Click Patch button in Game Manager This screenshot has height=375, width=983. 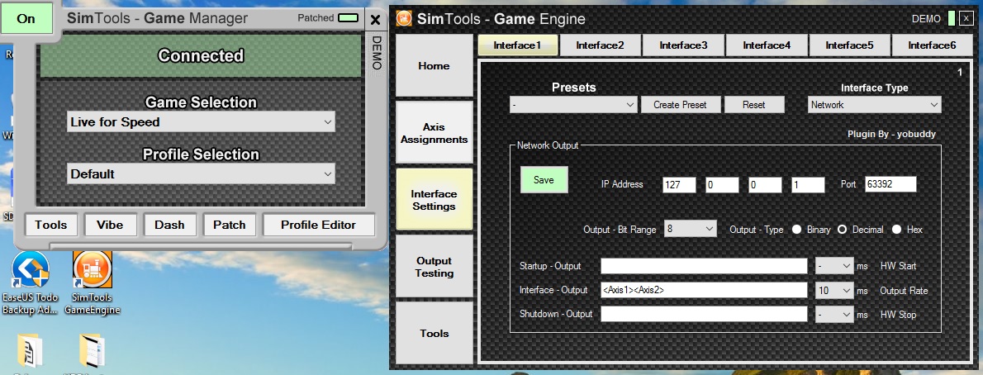(229, 225)
